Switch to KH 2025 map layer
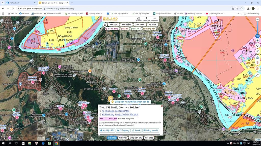The height and width of the screenshot is (146, 261). click(123, 138)
